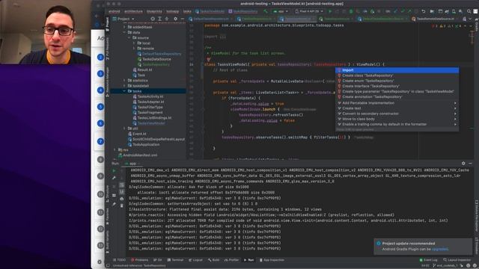Click the Rerun app icon in Run panel
Image resolution: width=479 pixels, height=269 pixels.
pyautogui.click(x=114, y=171)
